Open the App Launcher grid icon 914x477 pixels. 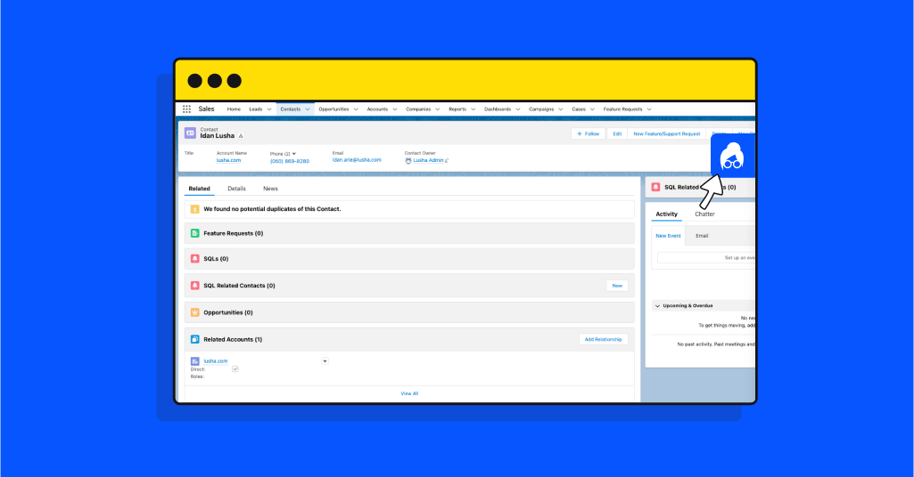[x=186, y=109]
